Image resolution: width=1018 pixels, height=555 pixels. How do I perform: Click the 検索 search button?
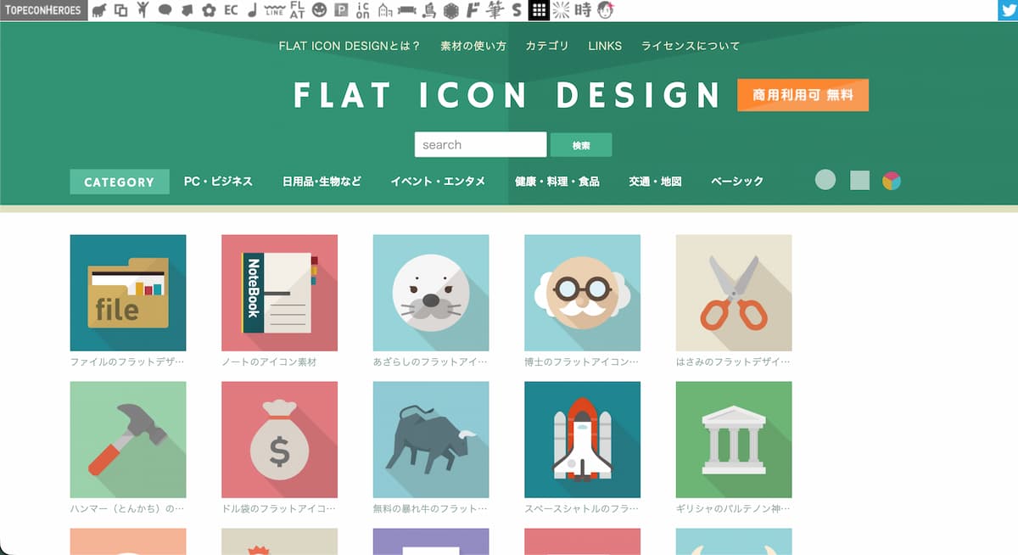(x=581, y=144)
